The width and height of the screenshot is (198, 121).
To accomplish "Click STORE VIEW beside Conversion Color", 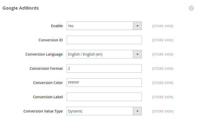I will click(x=163, y=83).
